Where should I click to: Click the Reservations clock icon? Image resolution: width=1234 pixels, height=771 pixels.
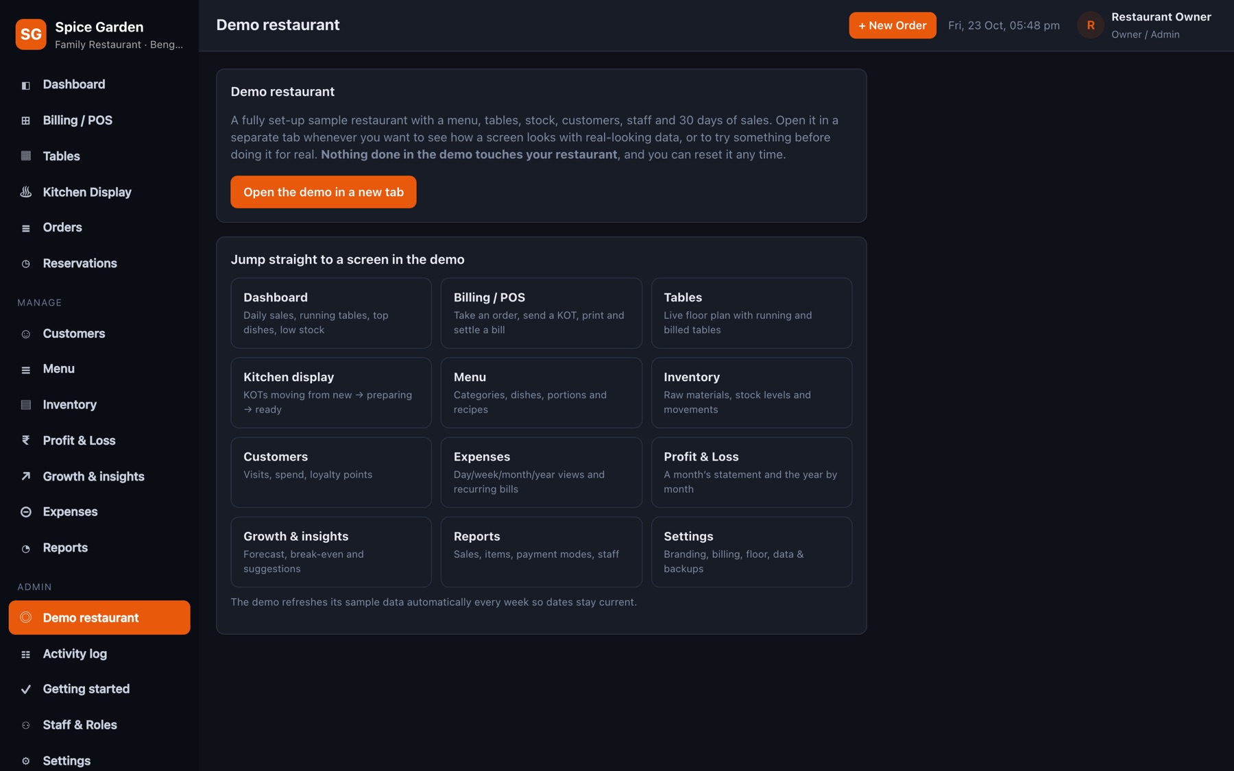click(26, 264)
